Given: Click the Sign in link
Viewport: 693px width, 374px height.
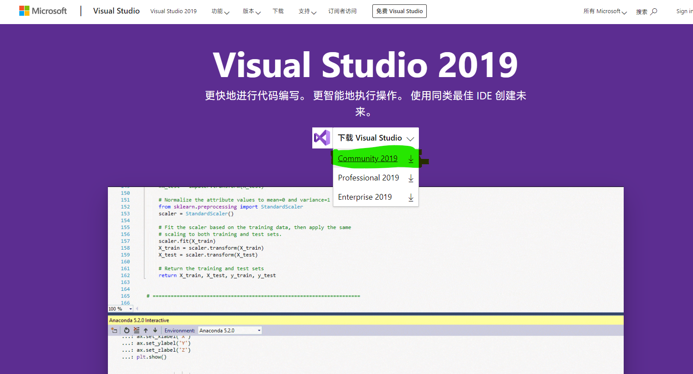Looking at the screenshot, I should point(684,11).
